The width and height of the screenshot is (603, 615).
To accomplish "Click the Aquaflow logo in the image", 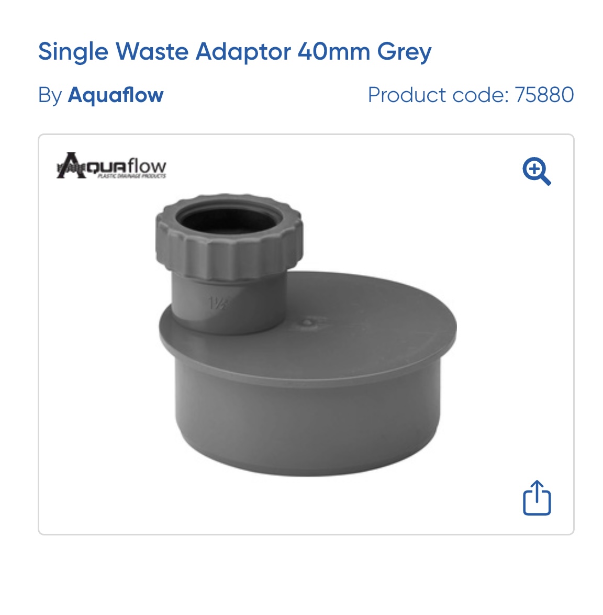I will (x=111, y=165).
